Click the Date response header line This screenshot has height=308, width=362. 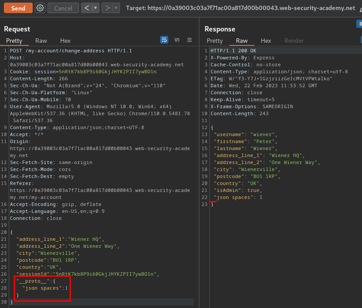click(264, 86)
